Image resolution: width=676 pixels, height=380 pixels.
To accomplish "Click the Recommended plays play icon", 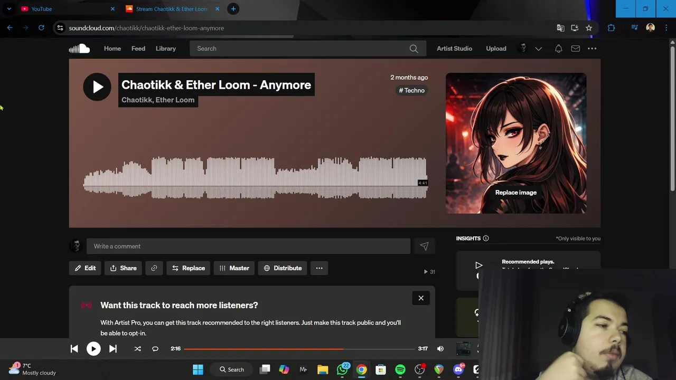I will tap(478, 265).
